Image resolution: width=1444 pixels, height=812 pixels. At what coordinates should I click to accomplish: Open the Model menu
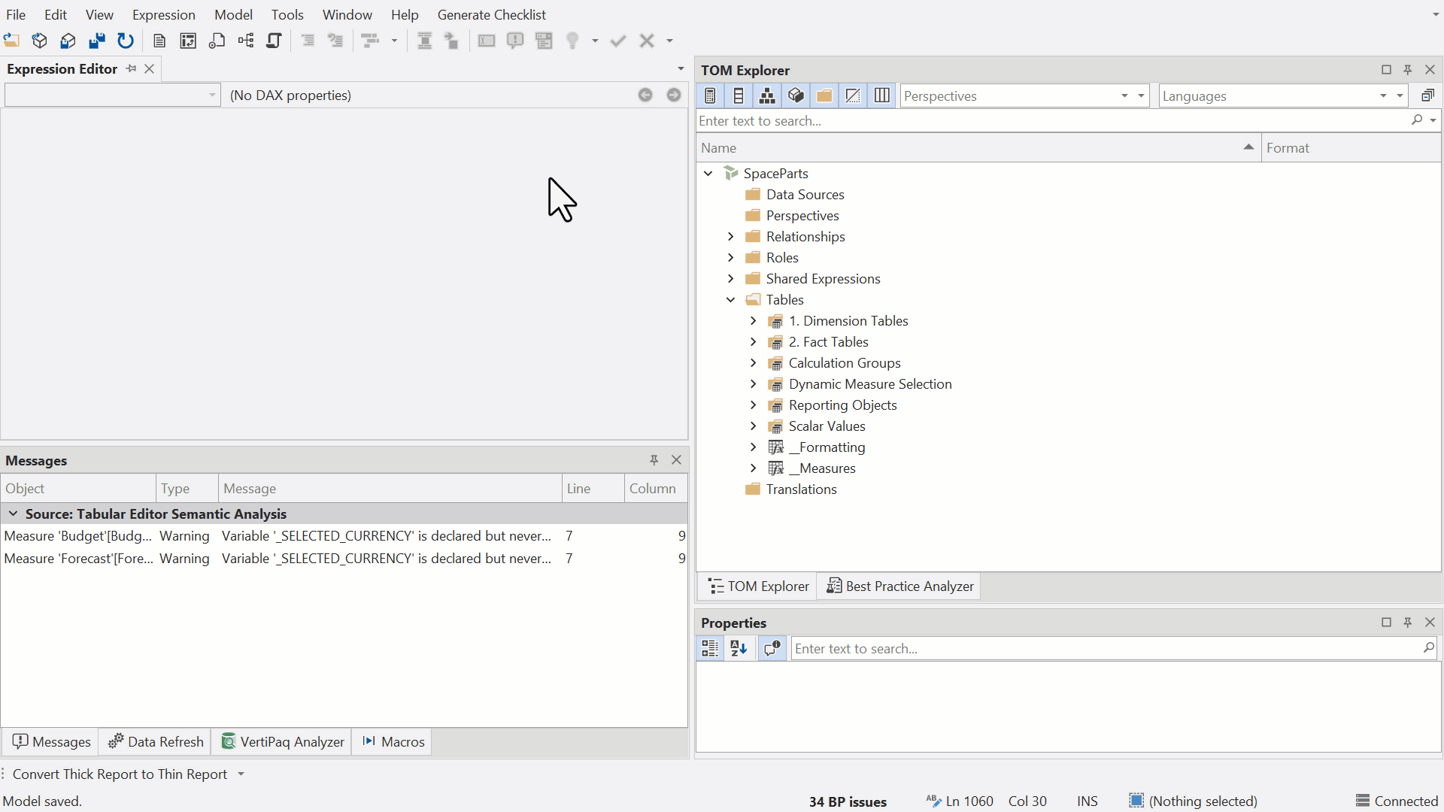click(x=233, y=14)
